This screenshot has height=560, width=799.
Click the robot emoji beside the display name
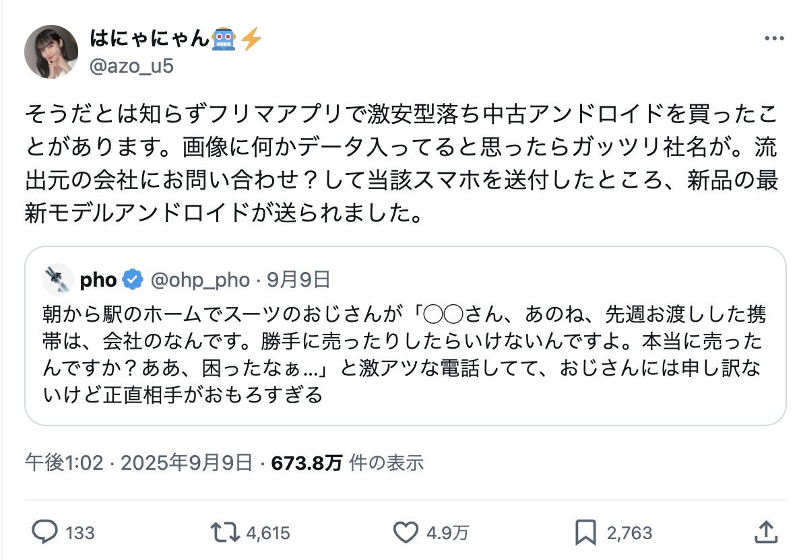(225, 40)
